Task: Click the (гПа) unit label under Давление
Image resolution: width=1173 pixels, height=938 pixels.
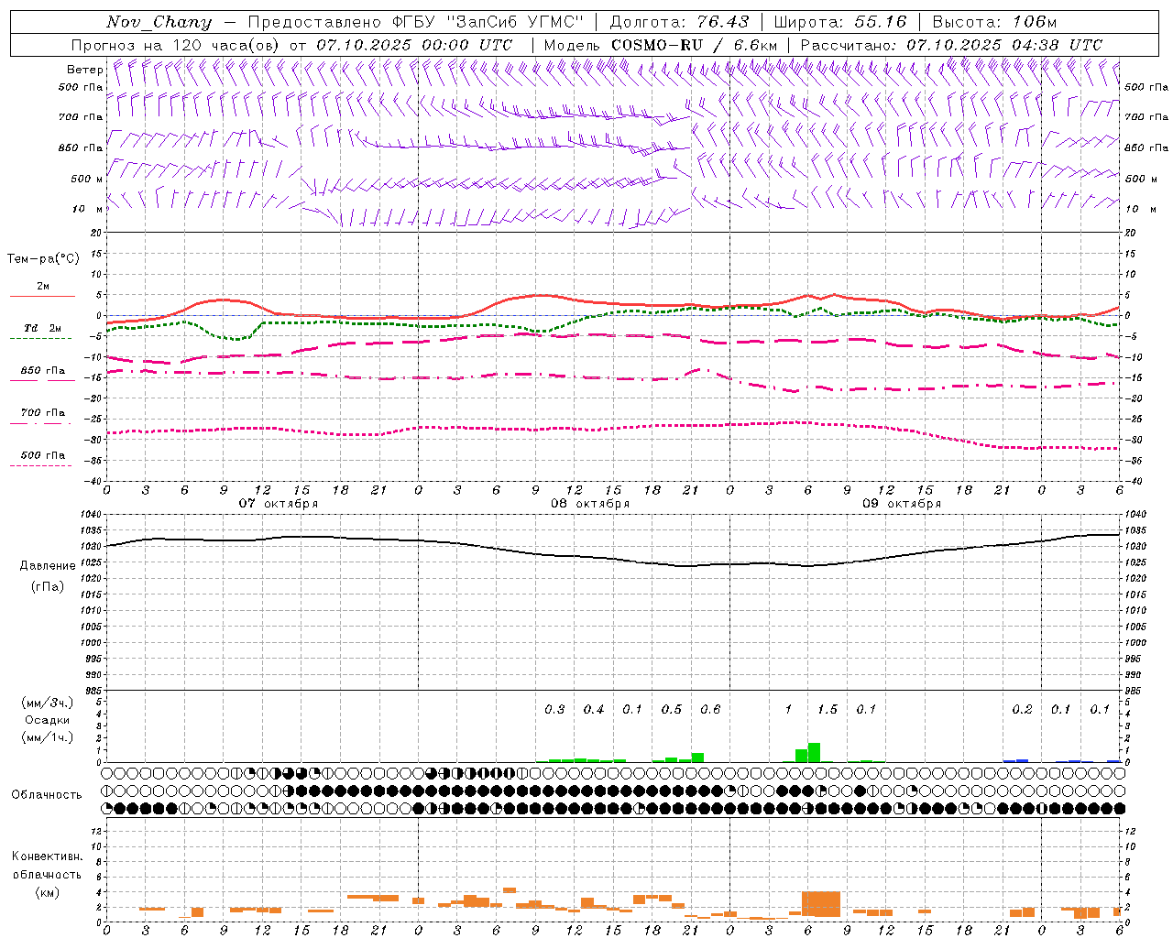Action: [48, 586]
